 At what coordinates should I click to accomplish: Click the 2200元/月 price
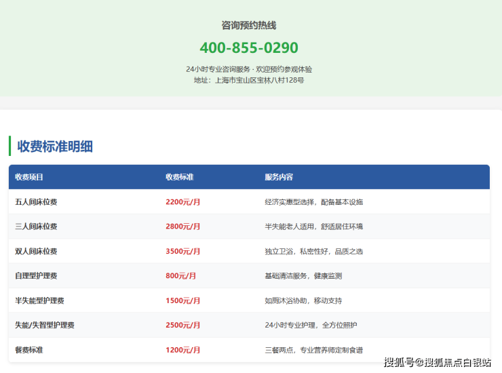tap(183, 202)
